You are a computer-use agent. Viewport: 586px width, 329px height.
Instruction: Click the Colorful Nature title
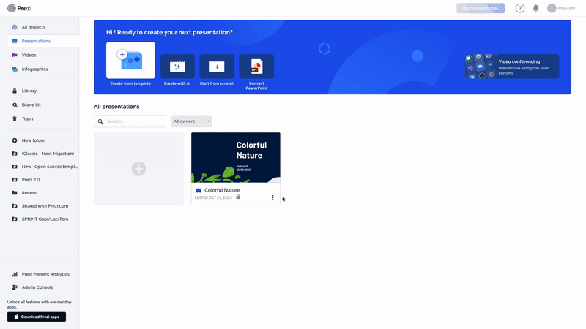pyautogui.click(x=222, y=190)
